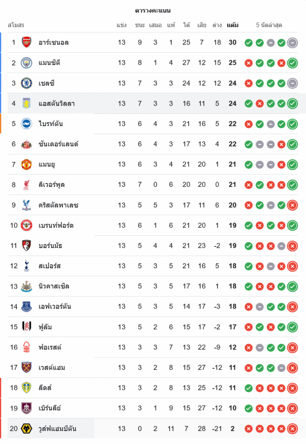Click the Newcastle club crest icon

(x=27, y=286)
